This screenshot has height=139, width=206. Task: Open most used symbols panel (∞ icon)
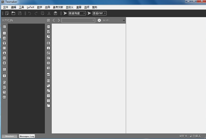click(4, 58)
